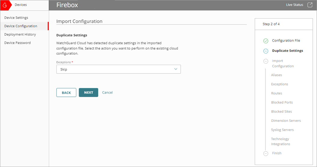The height and width of the screenshot is (167, 317).
Task: Click the Live Status link
Action: [x=294, y=5]
